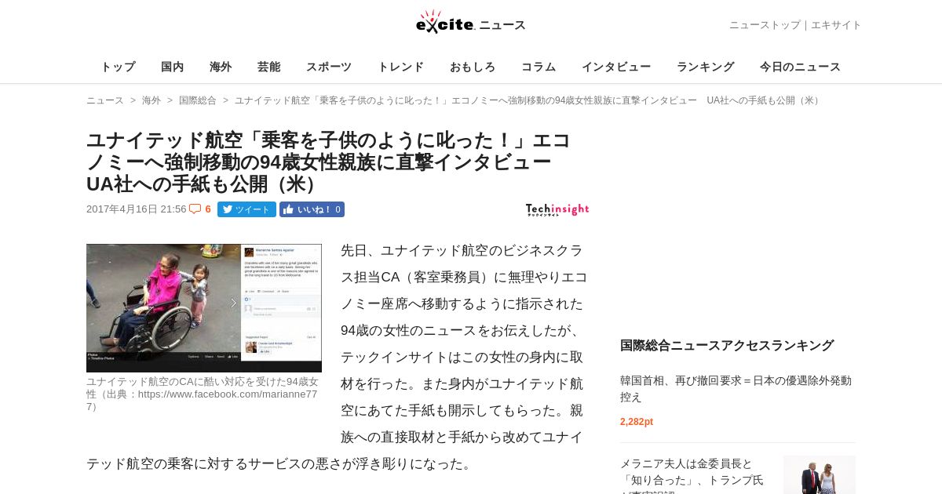Open the comments bubble icon
Screen dimensions: 942x494
pyautogui.click(x=195, y=209)
